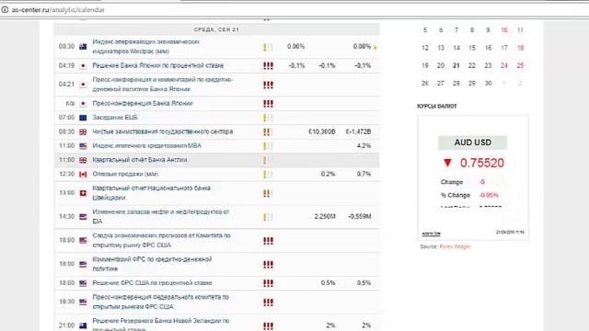Screen dimensions: 589x331
Task: Click importance marks on UK borrowing row
Action: 268,131
